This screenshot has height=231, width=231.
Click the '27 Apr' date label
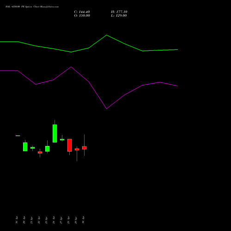(x=61, y=220)
